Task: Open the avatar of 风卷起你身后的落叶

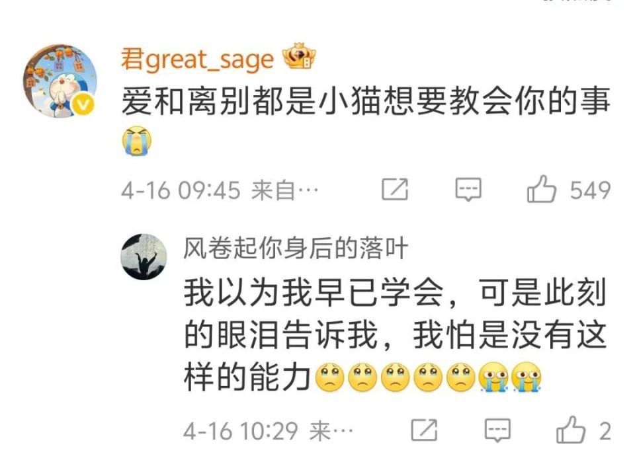Action: pyautogui.click(x=144, y=257)
